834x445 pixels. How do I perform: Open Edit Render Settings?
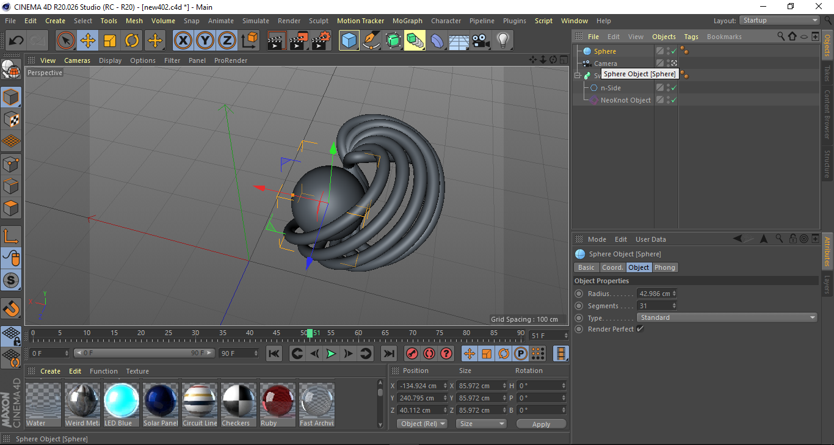pos(321,41)
